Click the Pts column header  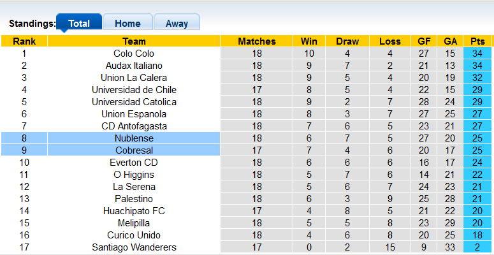pos(477,41)
